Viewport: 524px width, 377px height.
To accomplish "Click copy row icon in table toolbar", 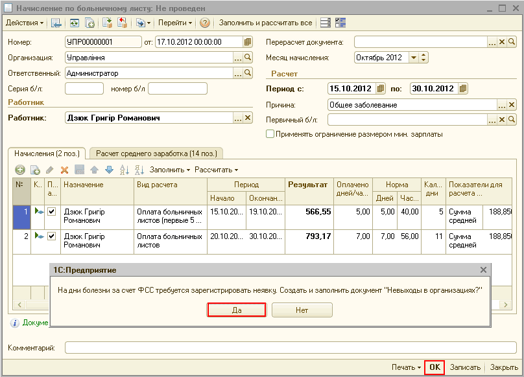I will (35, 170).
